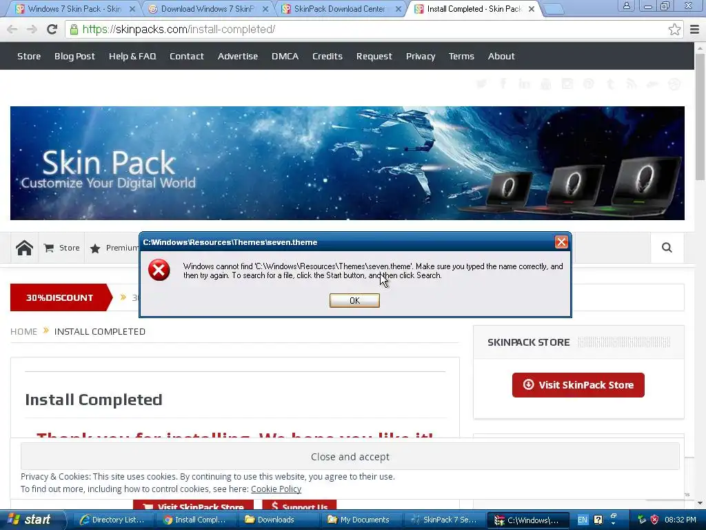Open the Premium star menu item
The height and width of the screenshot is (530, 706).
click(x=114, y=248)
